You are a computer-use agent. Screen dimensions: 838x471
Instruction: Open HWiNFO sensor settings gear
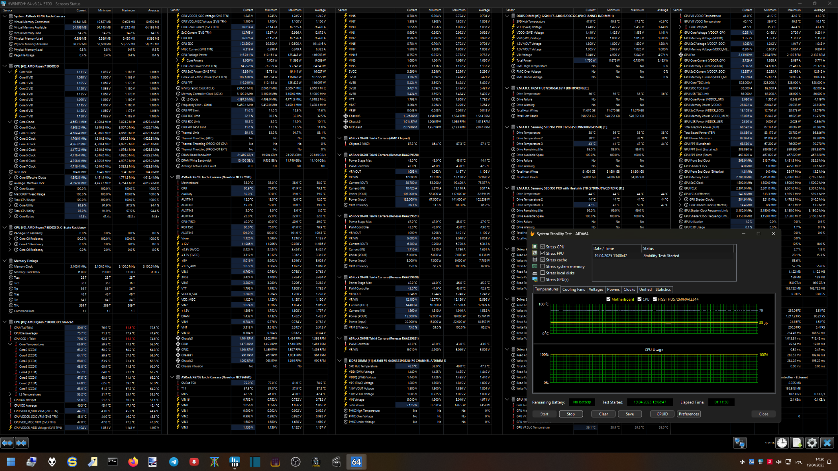point(812,443)
